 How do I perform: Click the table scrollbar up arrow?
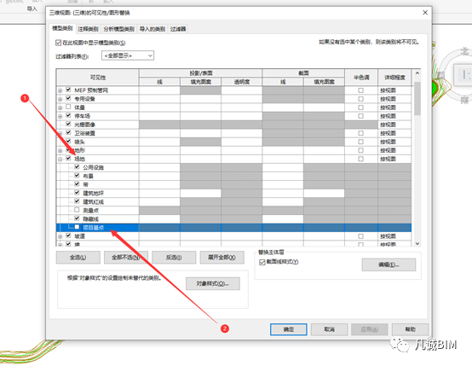[x=417, y=73]
